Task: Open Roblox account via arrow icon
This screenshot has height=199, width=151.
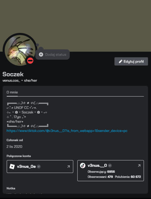Action: click(x=68, y=167)
